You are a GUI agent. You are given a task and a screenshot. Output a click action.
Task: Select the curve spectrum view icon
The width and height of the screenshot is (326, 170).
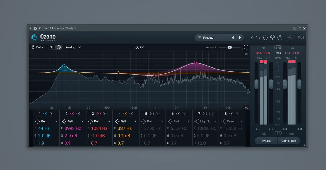52,47
